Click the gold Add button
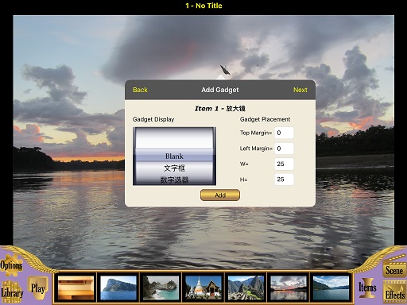Viewport: 407px width, 305px height. pyautogui.click(x=220, y=195)
